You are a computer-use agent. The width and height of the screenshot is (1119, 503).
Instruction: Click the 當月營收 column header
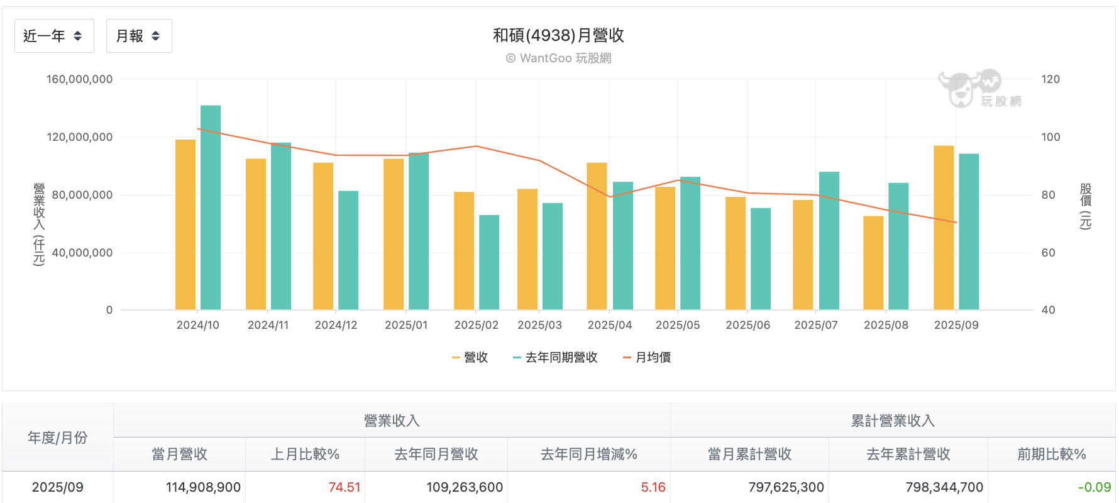pyautogui.click(x=179, y=454)
